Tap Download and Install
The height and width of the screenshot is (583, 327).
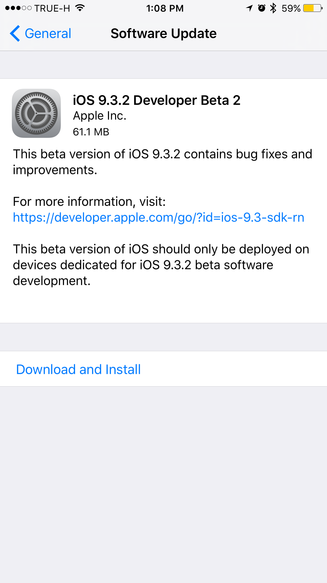pyautogui.click(x=78, y=369)
